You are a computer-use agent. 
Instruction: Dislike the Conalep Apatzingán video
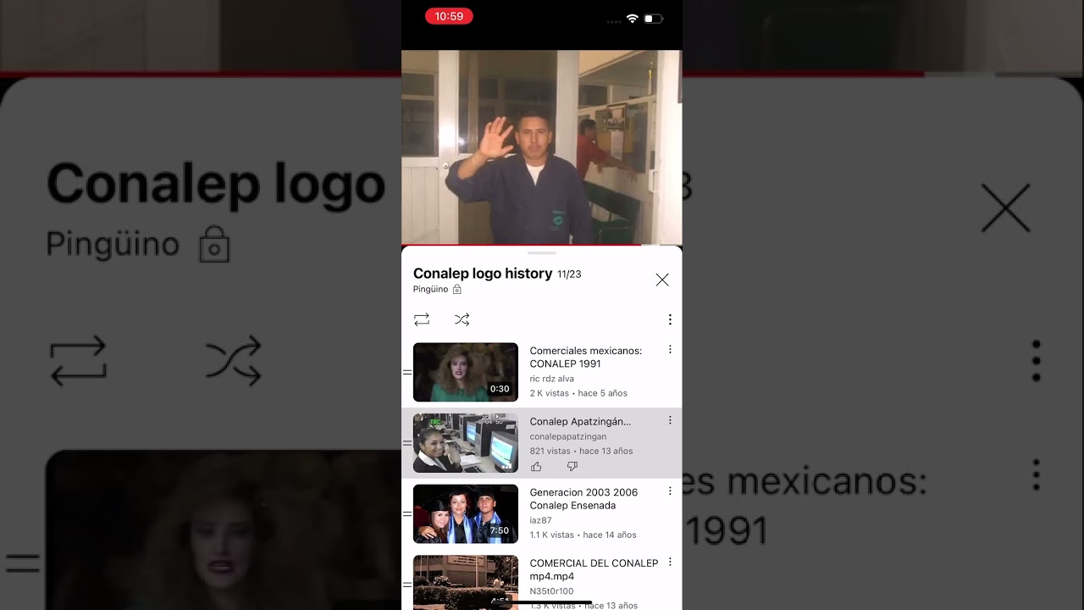point(572,467)
